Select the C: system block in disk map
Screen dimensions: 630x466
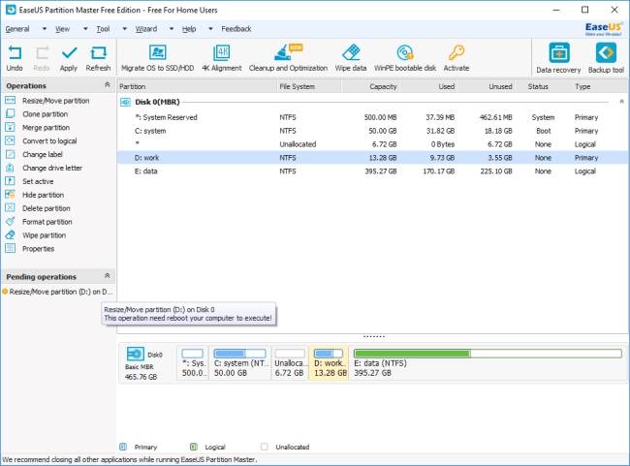tap(239, 363)
